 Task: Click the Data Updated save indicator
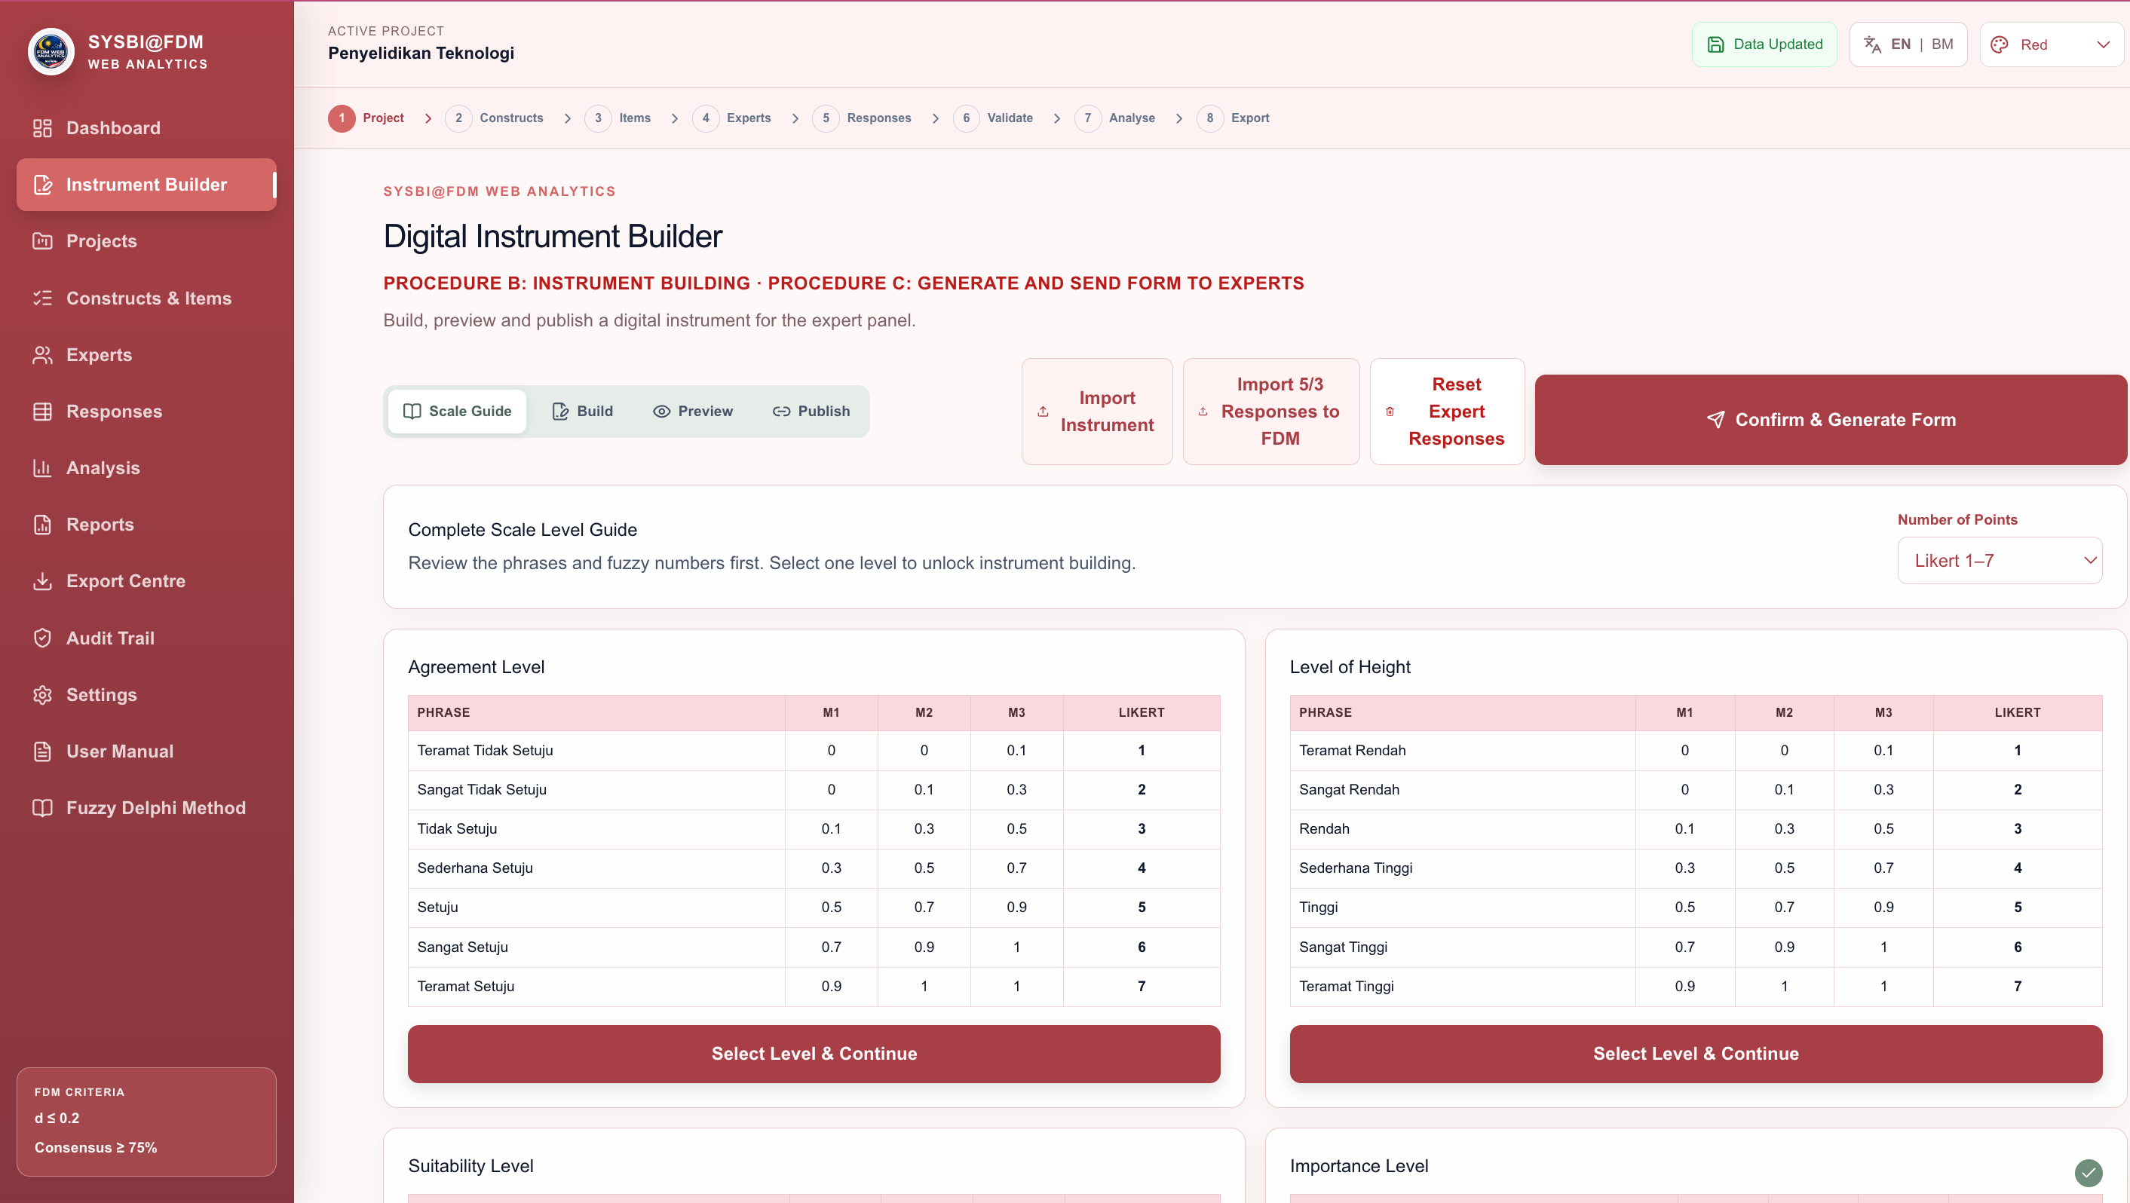point(1764,44)
